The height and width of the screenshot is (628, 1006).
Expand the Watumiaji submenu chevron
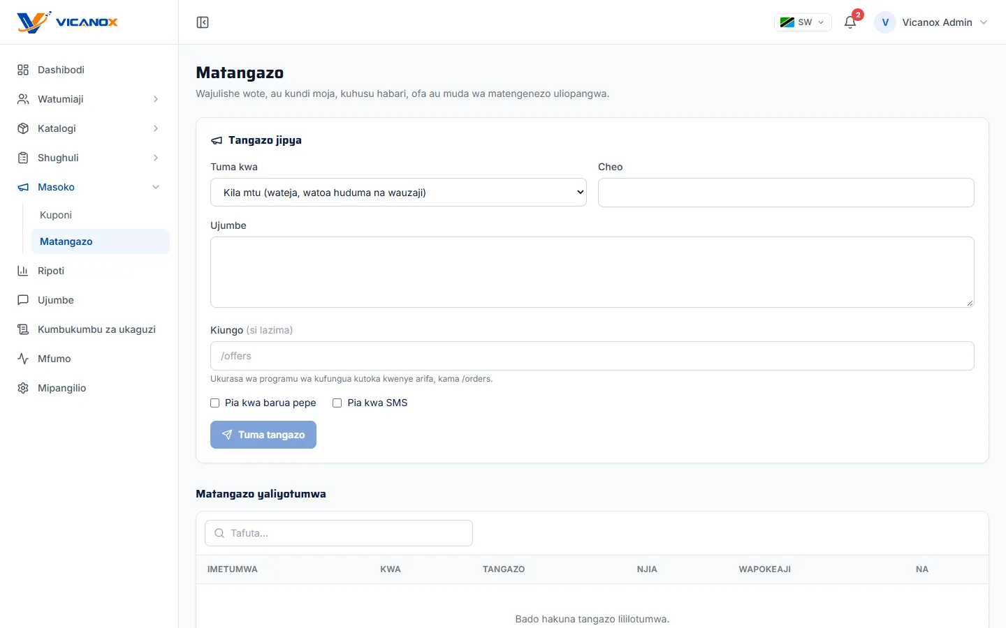click(156, 99)
